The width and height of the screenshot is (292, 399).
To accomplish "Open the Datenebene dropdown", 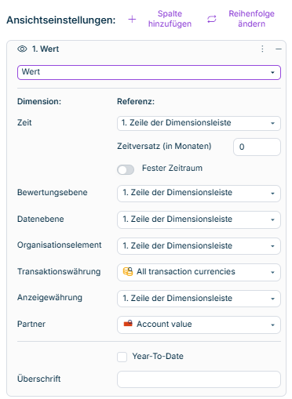I will 199,219.
